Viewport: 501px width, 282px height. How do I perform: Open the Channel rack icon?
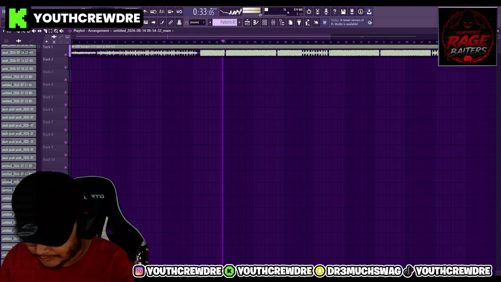coord(265,22)
